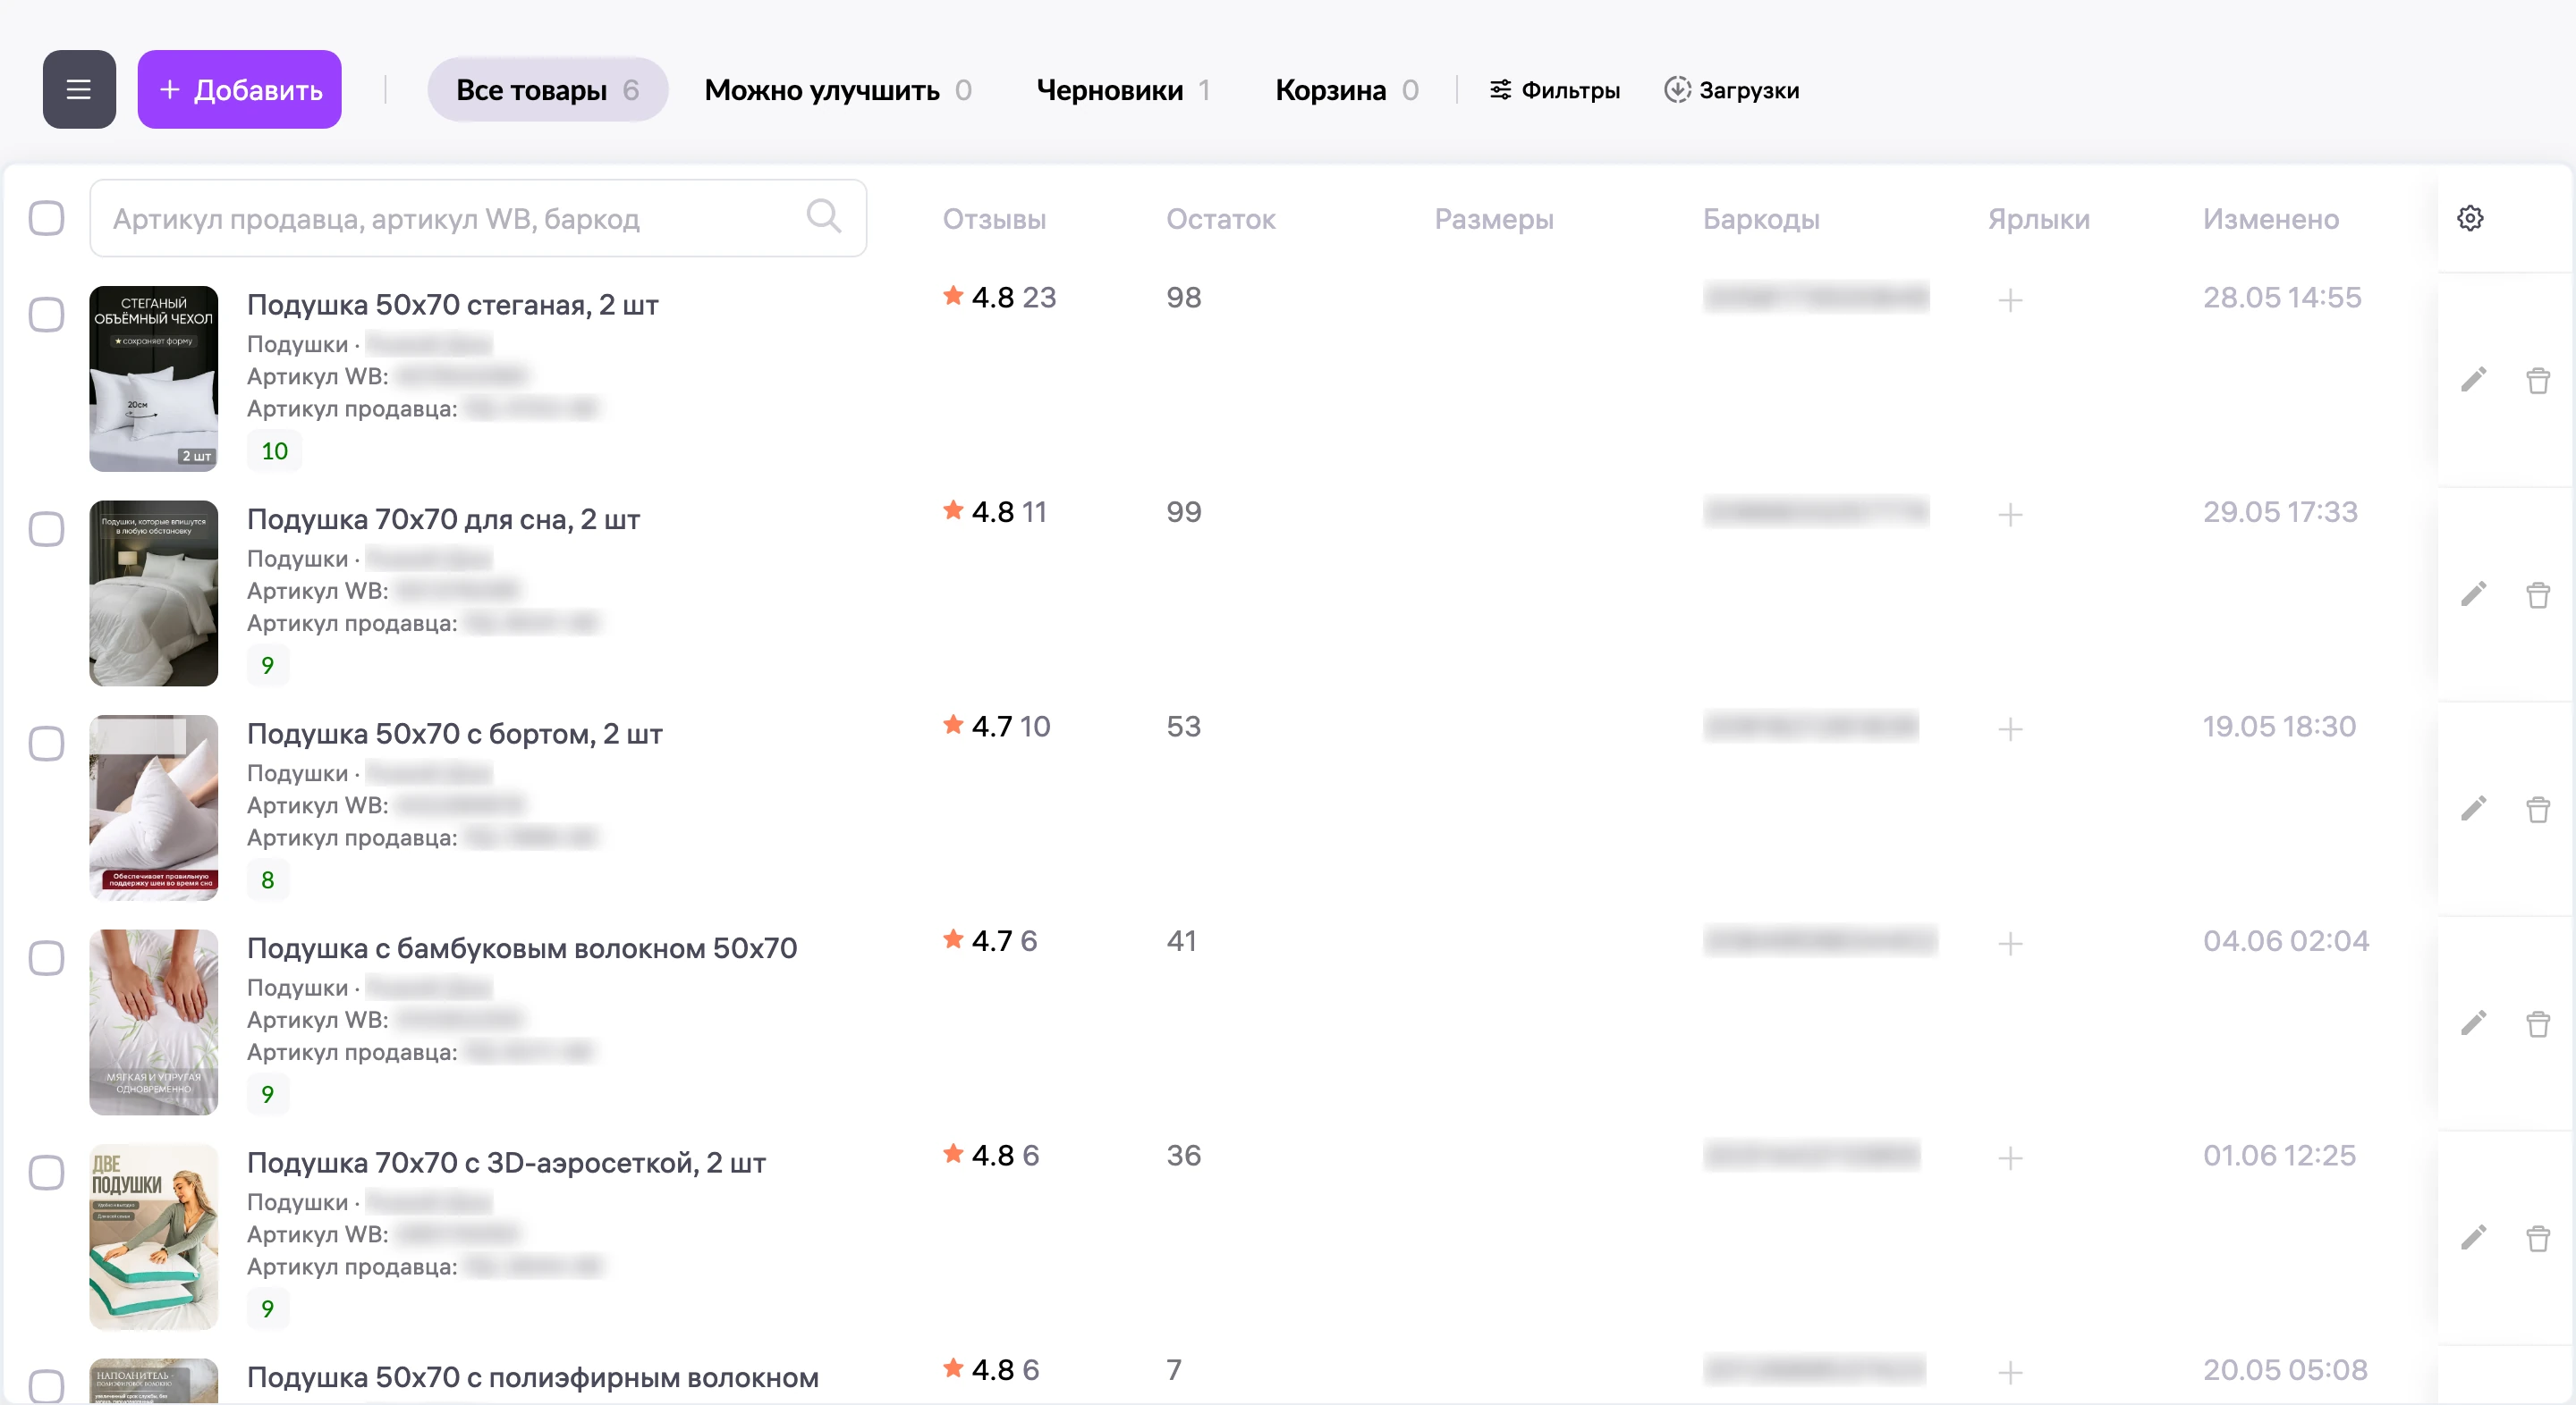Add a label to Подушка 50х70 с бортом

[x=2010, y=729]
